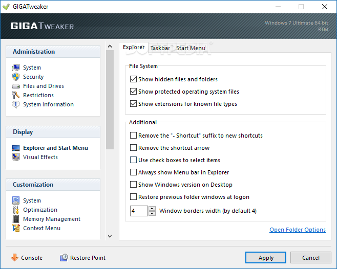Click the Visual Effects icon
Viewport: 337px width, 269px height.
coord(16,157)
